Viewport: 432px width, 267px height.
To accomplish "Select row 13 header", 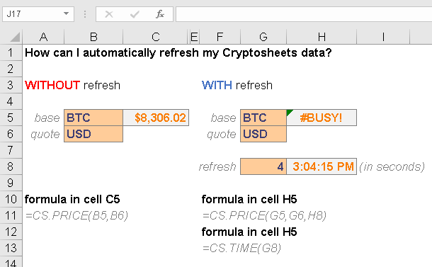I will point(11,248).
